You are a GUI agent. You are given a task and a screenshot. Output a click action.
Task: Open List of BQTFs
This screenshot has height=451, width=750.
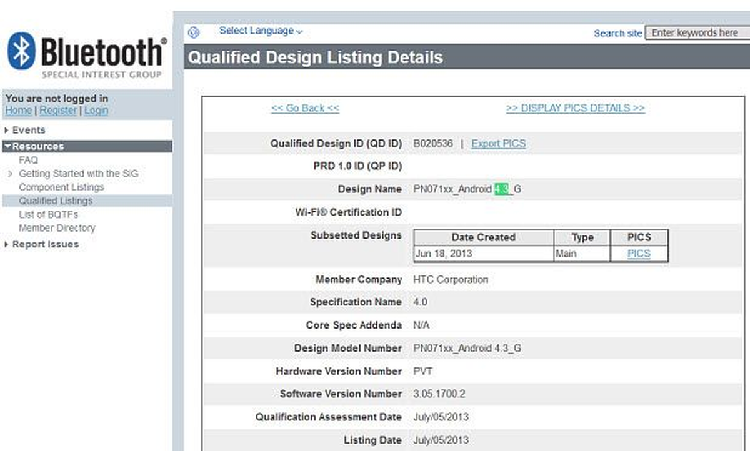[x=48, y=214]
